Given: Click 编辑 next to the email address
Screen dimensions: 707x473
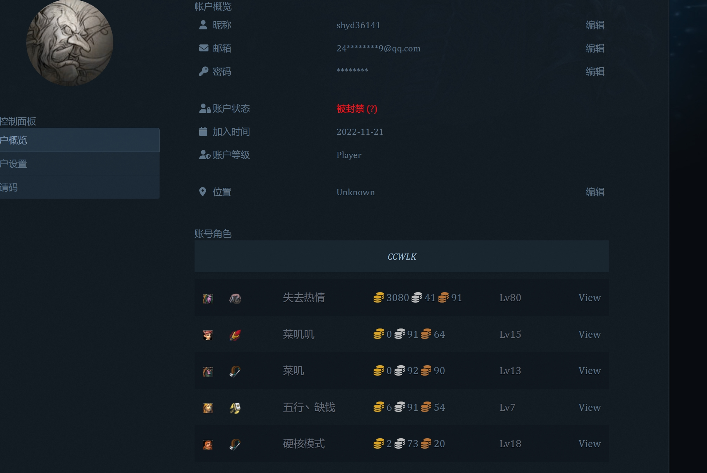Looking at the screenshot, I should (x=595, y=48).
